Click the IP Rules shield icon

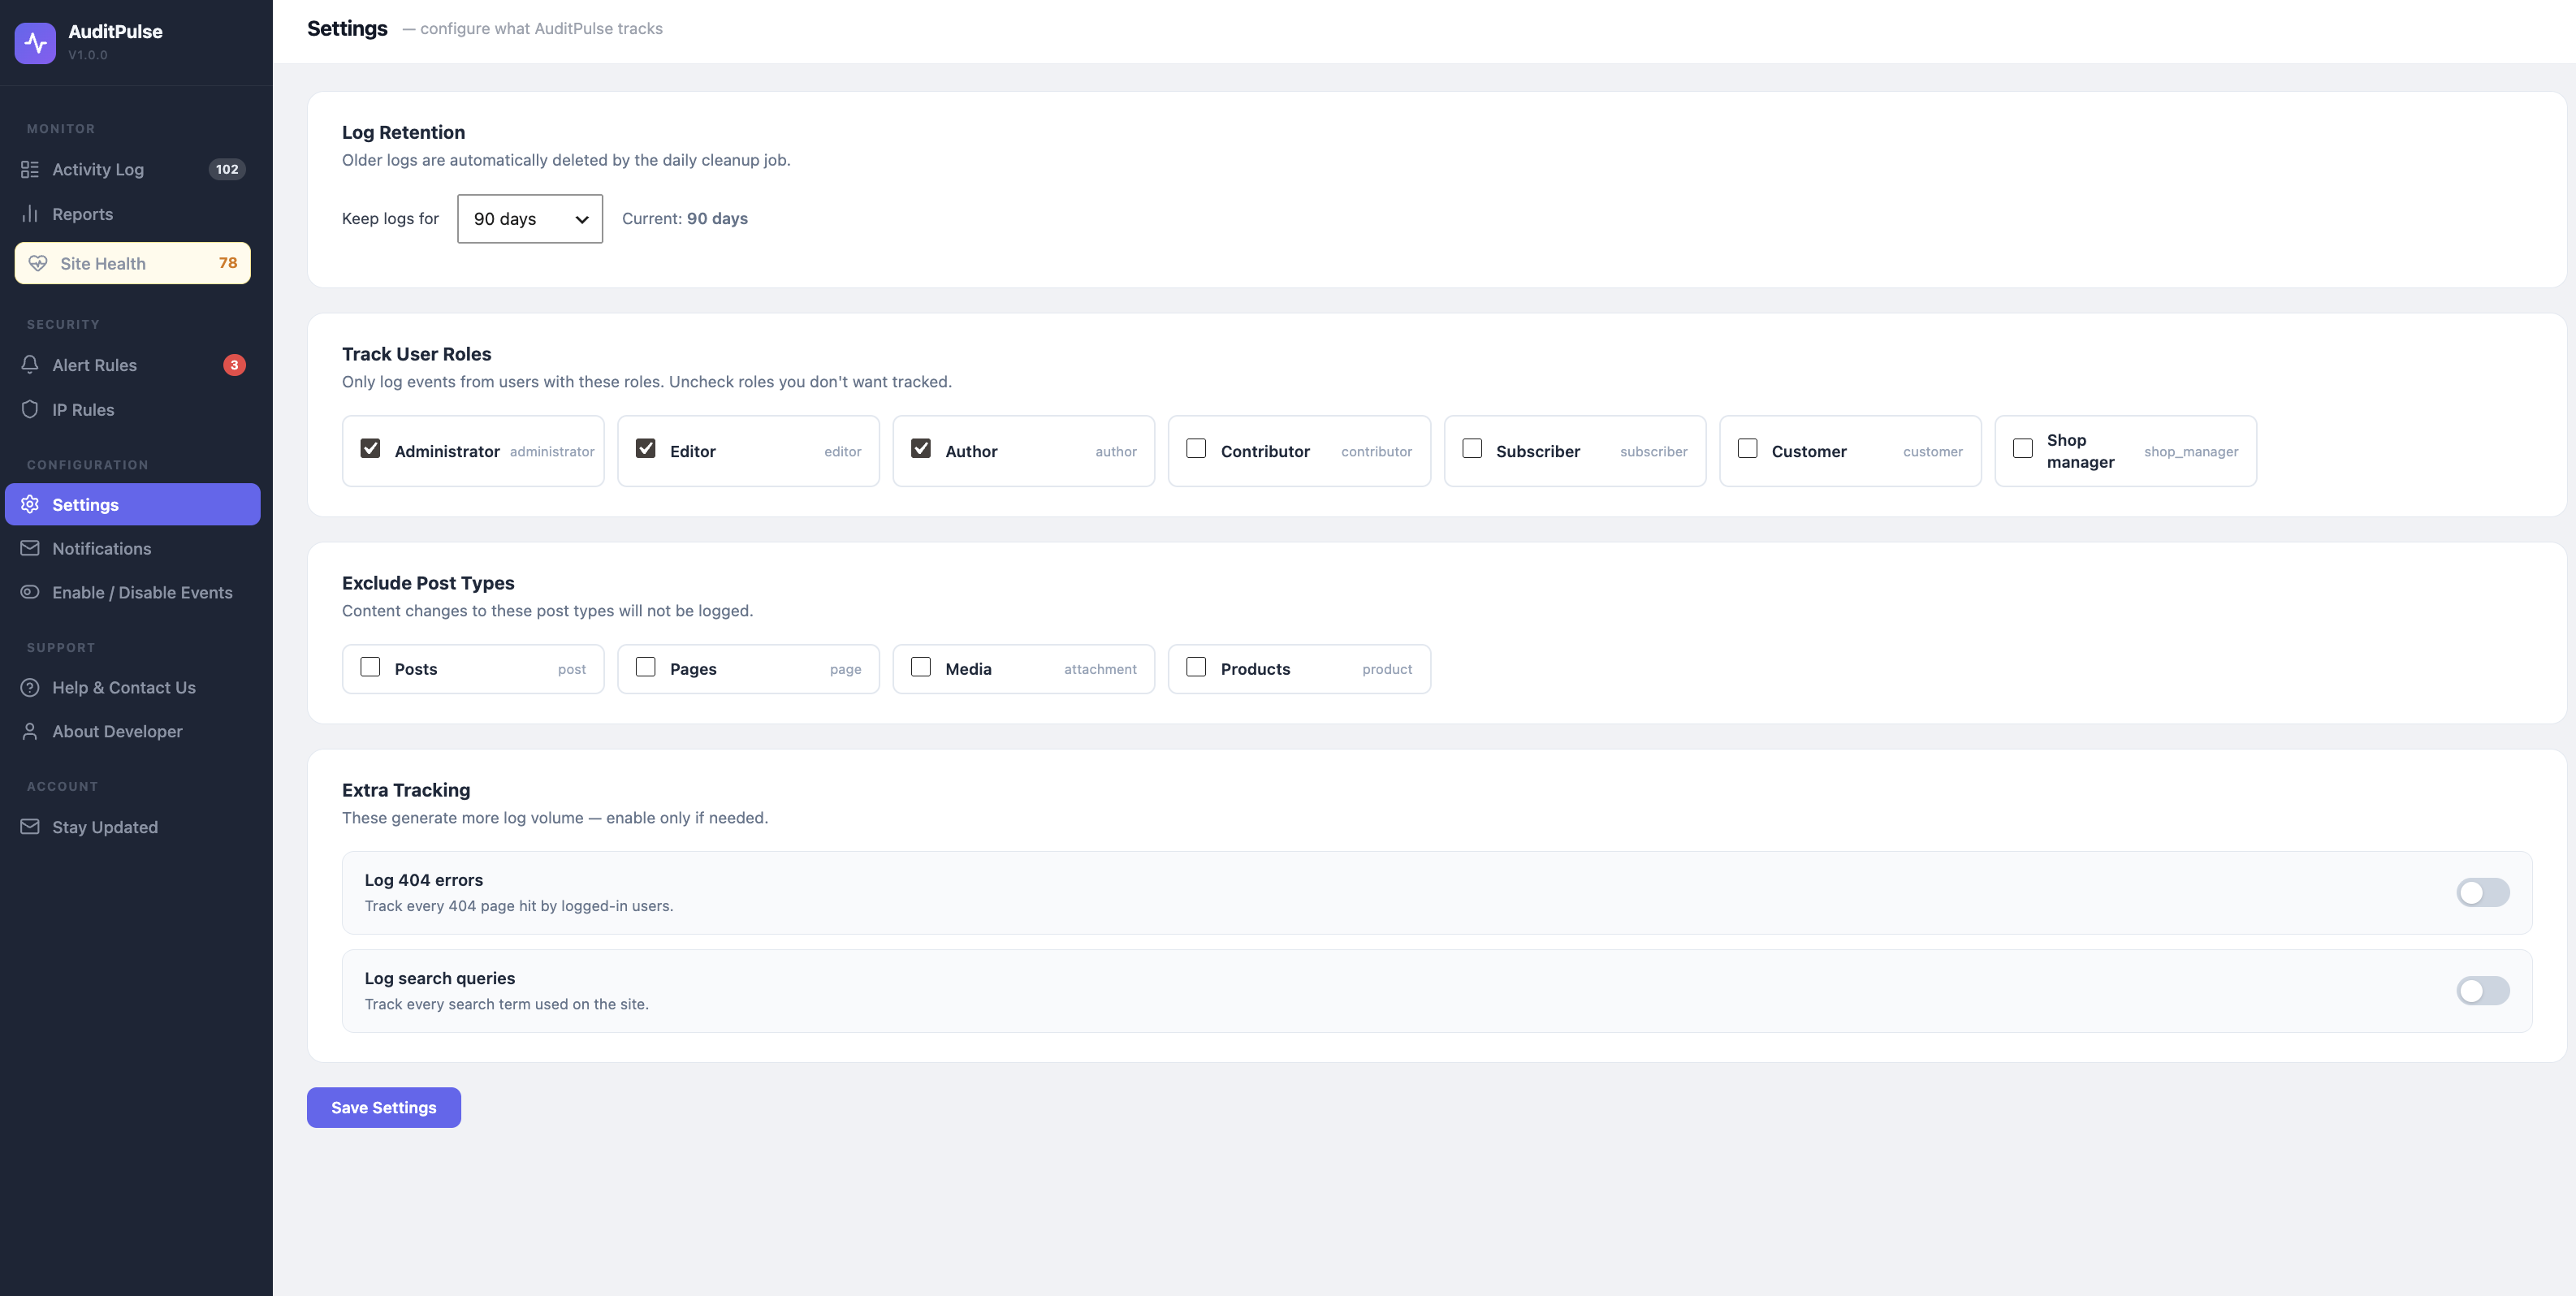[x=30, y=410]
